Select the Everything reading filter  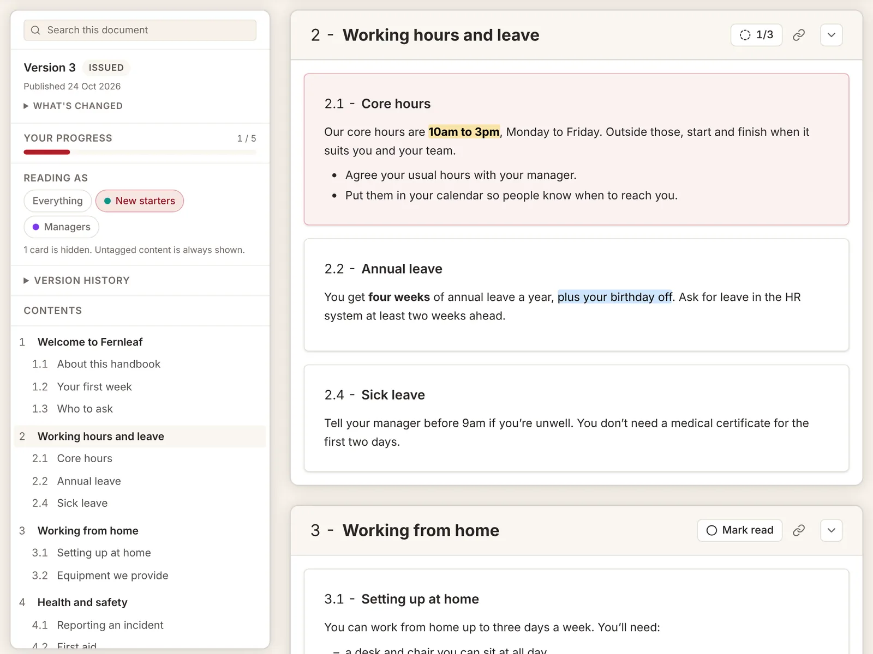pyautogui.click(x=57, y=201)
